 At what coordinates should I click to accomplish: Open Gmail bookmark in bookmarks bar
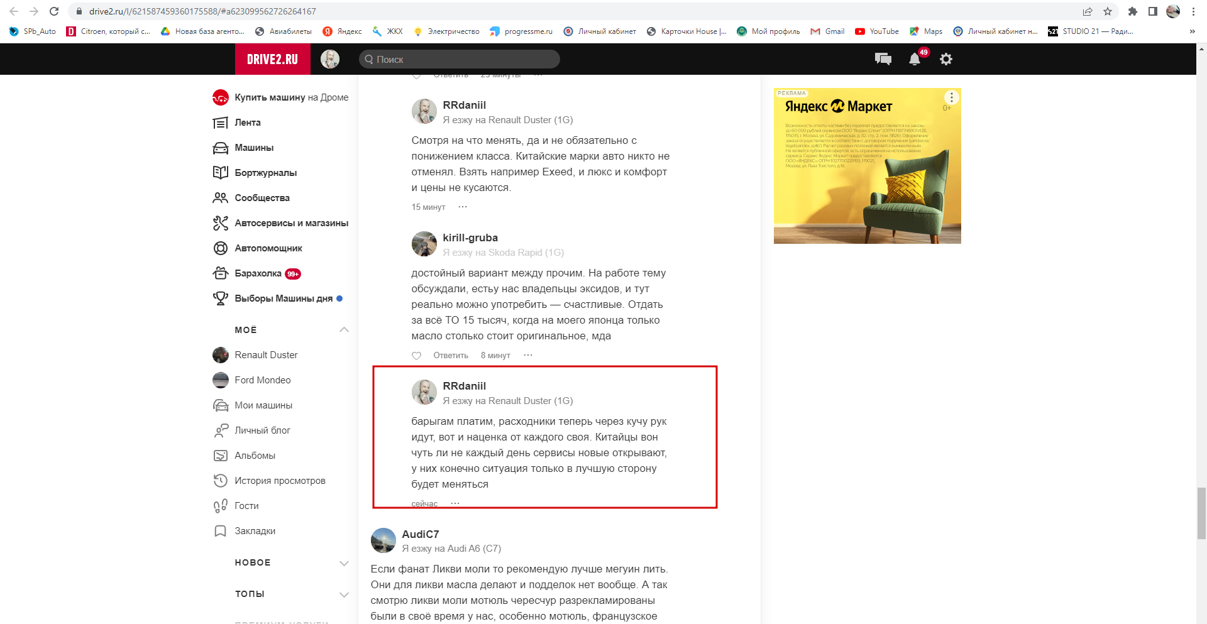click(x=827, y=31)
